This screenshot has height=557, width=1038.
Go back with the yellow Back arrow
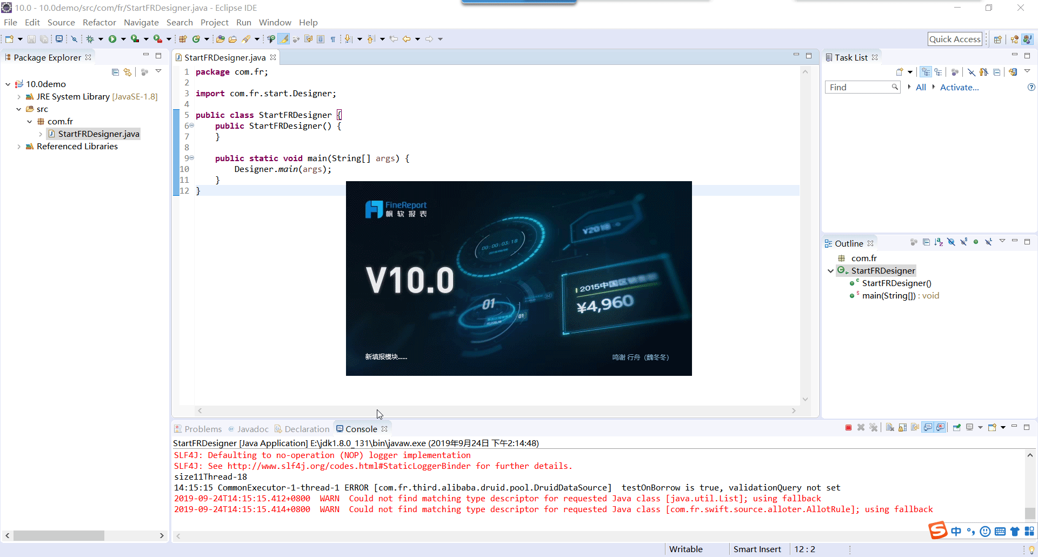coord(407,39)
